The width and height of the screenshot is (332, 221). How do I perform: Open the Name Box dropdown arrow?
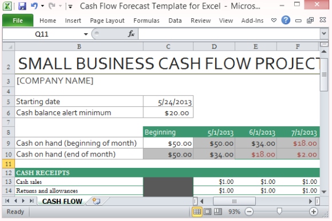point(85,34)
